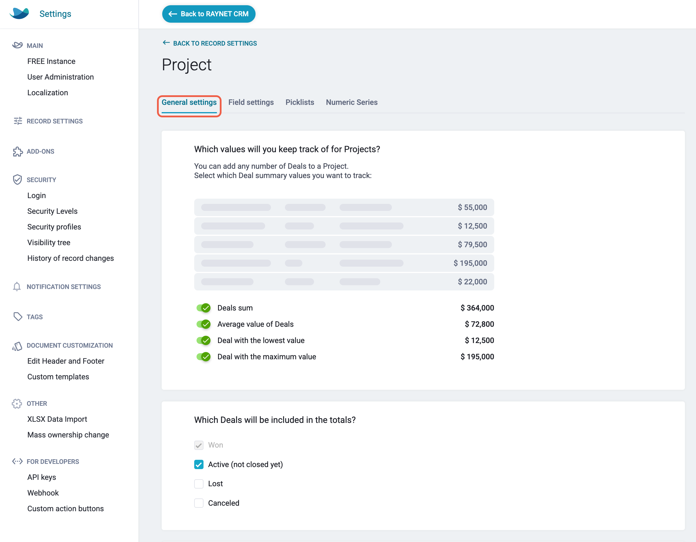Click the $ 79,500 sample row
The image size is (696, 542).
pyautogui.click(x=344, y=245)
